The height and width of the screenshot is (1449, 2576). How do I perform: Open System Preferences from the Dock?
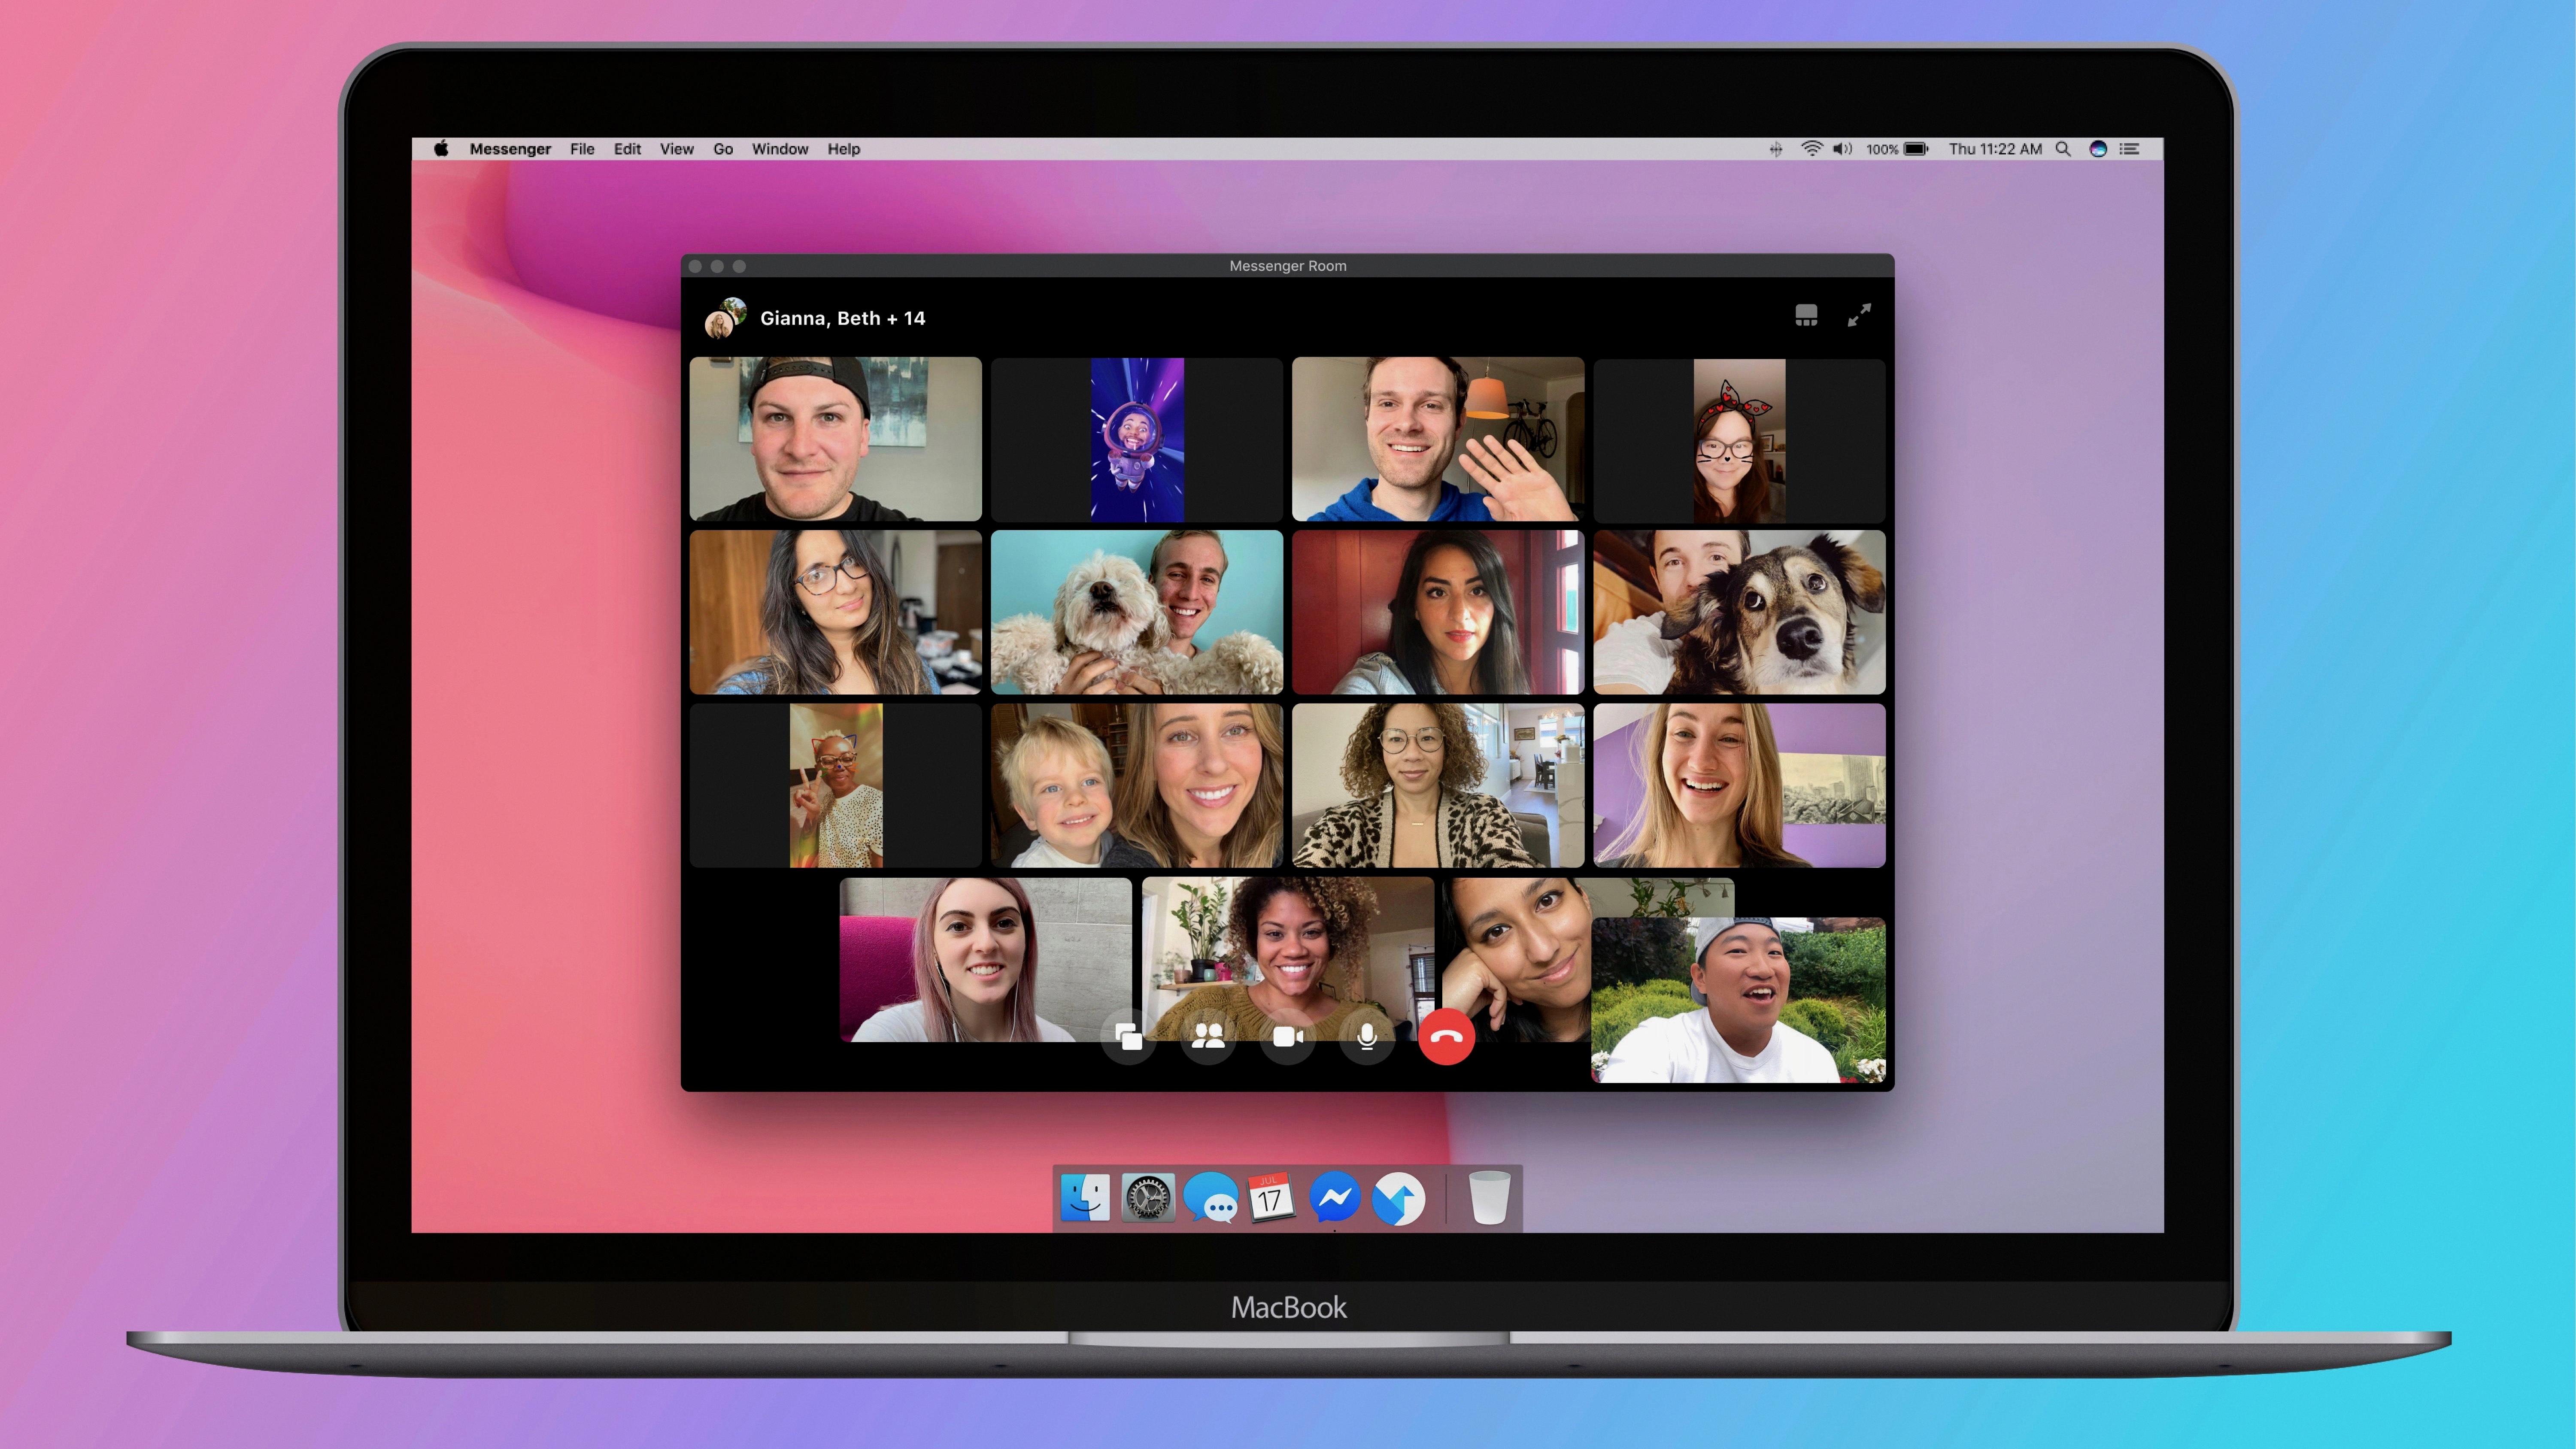coord(1148,1197)
